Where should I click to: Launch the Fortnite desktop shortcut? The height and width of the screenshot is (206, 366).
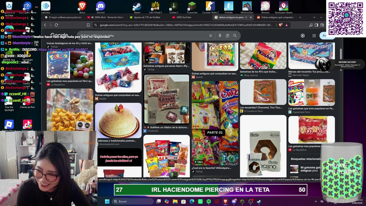coord(228,7)
